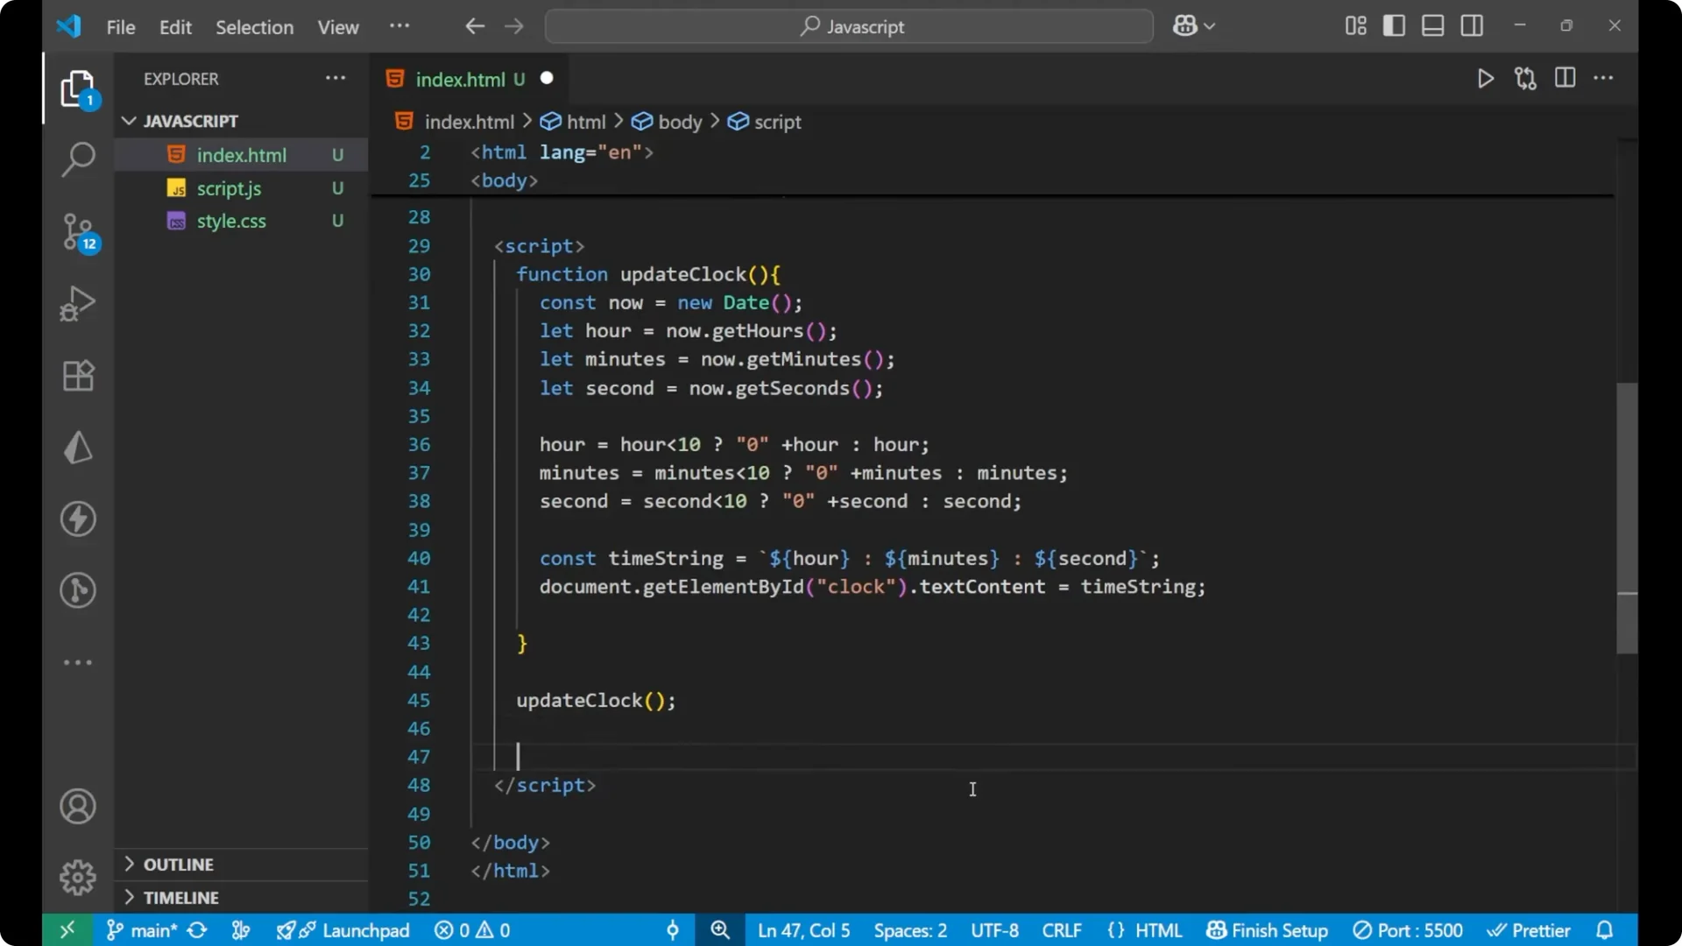
Task: Collapse the JAVASCRIPT folder in Explorer
Action: click(129, 121)
